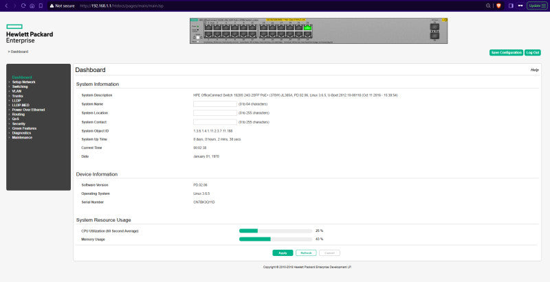The height and width of the screenshot is (282, 550).
Task: Open the Help link on Dashboard
Action: [534, 70]
